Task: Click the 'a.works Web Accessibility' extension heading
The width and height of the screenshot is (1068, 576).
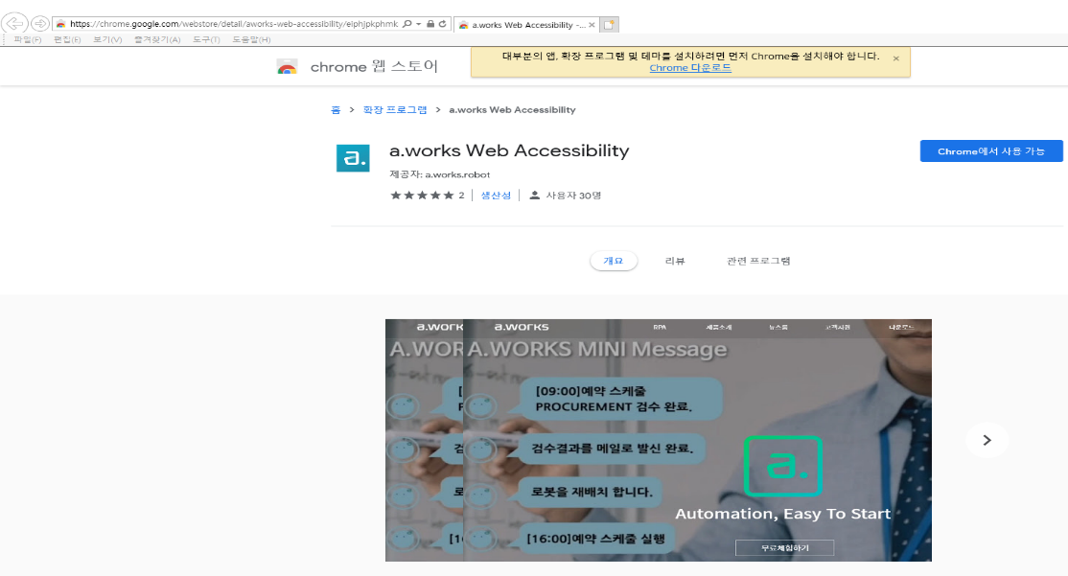Action: coord(509,150)
